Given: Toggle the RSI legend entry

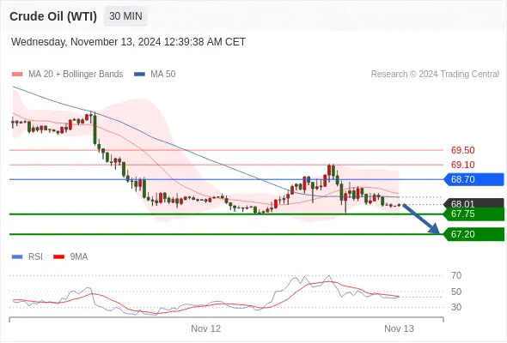Looking at the screenshot, I should coord(27,257).
